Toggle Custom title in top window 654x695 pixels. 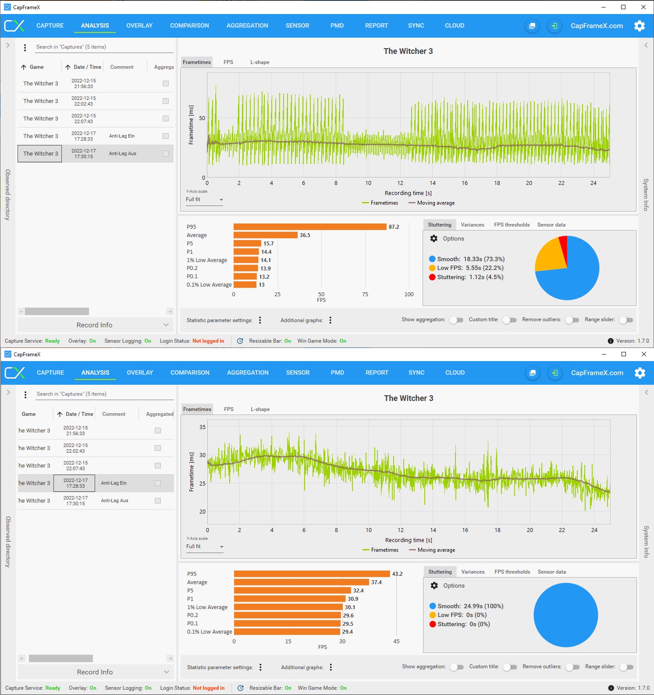pyautogui.click(x=509, y=320)
